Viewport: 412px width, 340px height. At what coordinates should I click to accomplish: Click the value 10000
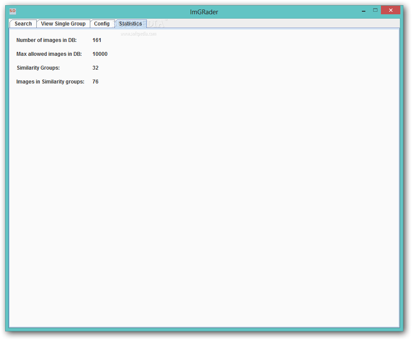(x=100, y=54)
